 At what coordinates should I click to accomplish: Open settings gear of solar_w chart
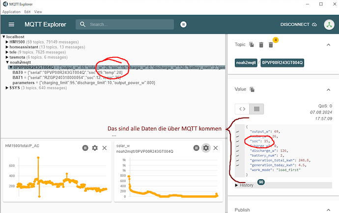206,148
